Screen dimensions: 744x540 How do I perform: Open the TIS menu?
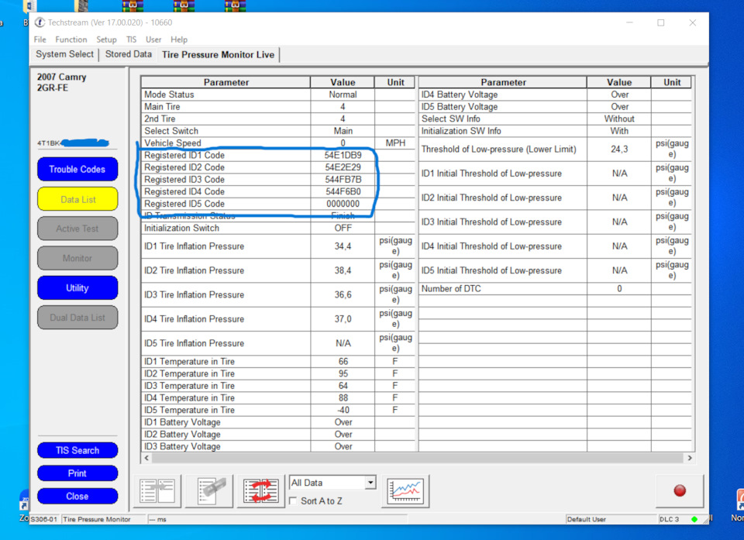(x=132, y=40)
